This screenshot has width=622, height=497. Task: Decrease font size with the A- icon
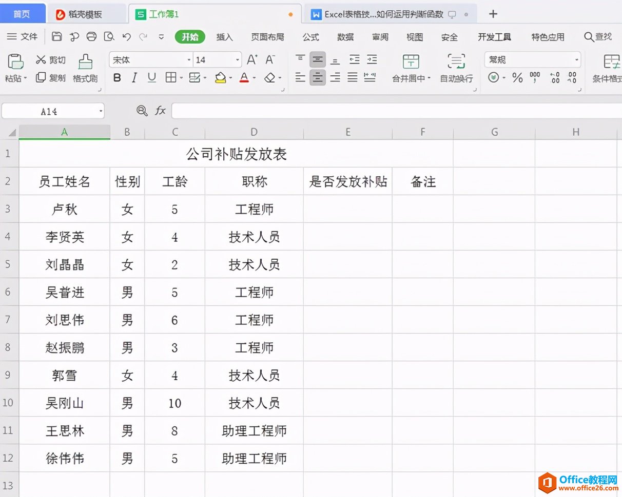tap(270, 60)
